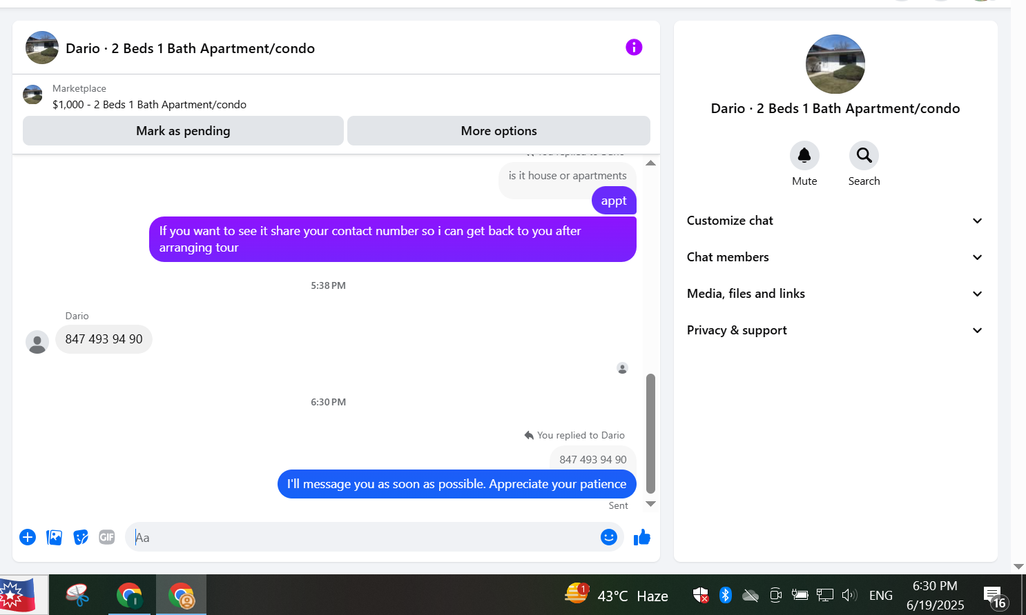
Task: Click the large listing photo in side panel
Action: pyautogui.click(x=835, y=64)
